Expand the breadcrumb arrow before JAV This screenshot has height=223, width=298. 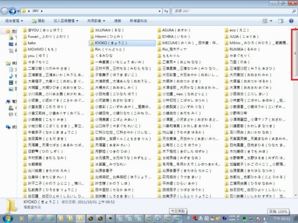point(29,11)
